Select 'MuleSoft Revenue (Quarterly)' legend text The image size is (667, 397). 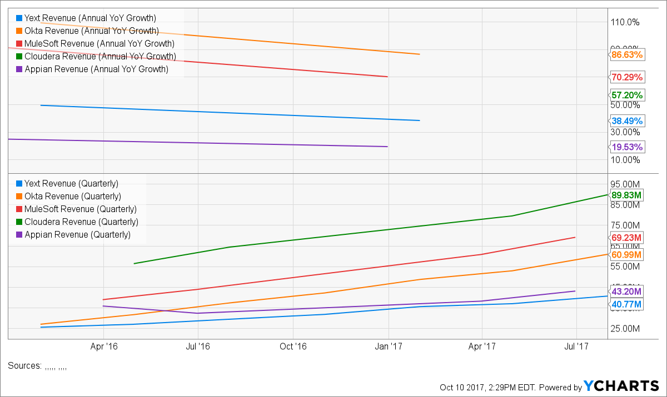[81, 209]
